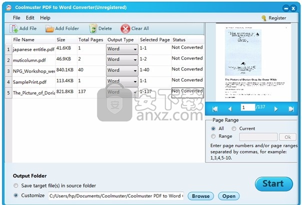The width and height of the screenshot is (302, 205).
Task: Minimize the Coolmuster window
Action: pos(286,8)
